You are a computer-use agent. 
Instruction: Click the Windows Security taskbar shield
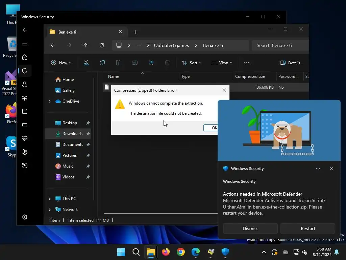(x=225, y=252)
